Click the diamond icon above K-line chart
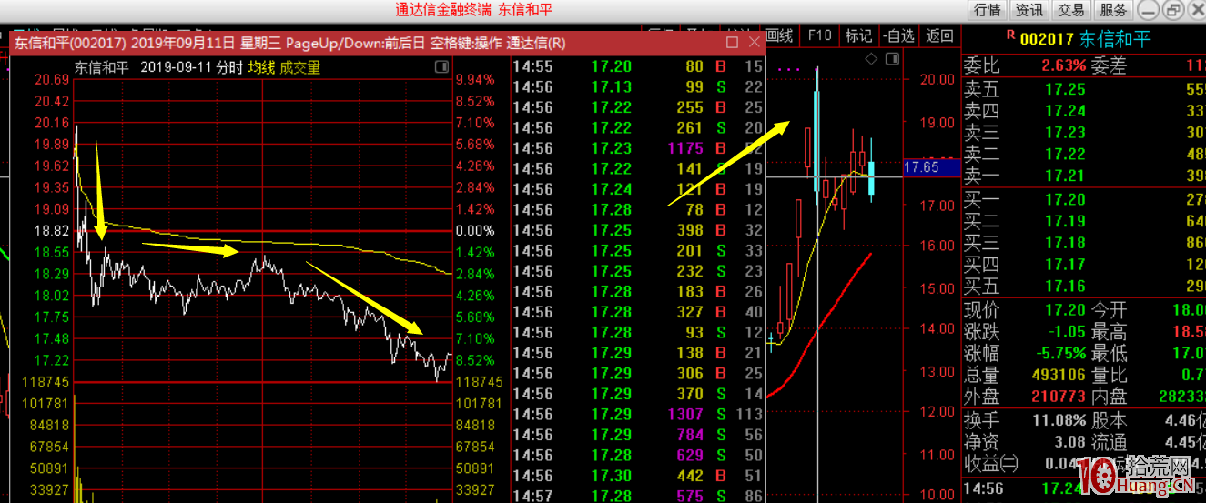The height and width of the screenshot is (503, 1206). [871, 59]
